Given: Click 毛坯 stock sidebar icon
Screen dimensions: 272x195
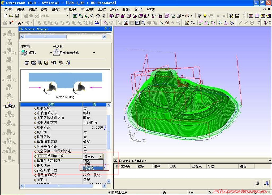Looking at the screenshot, I should (9, 69).
